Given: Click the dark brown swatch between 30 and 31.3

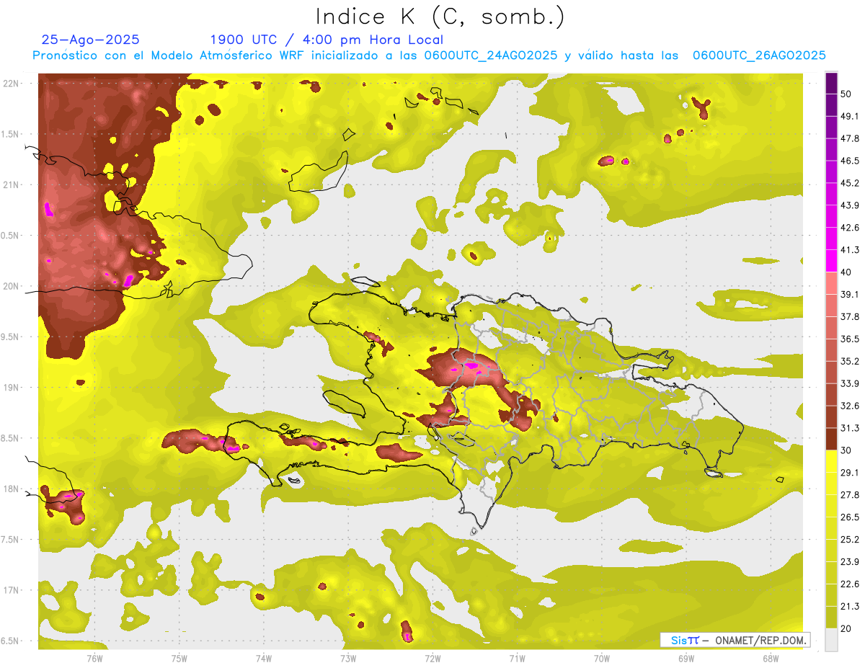Looking at the screenshot, I should [x=831, y=439].
